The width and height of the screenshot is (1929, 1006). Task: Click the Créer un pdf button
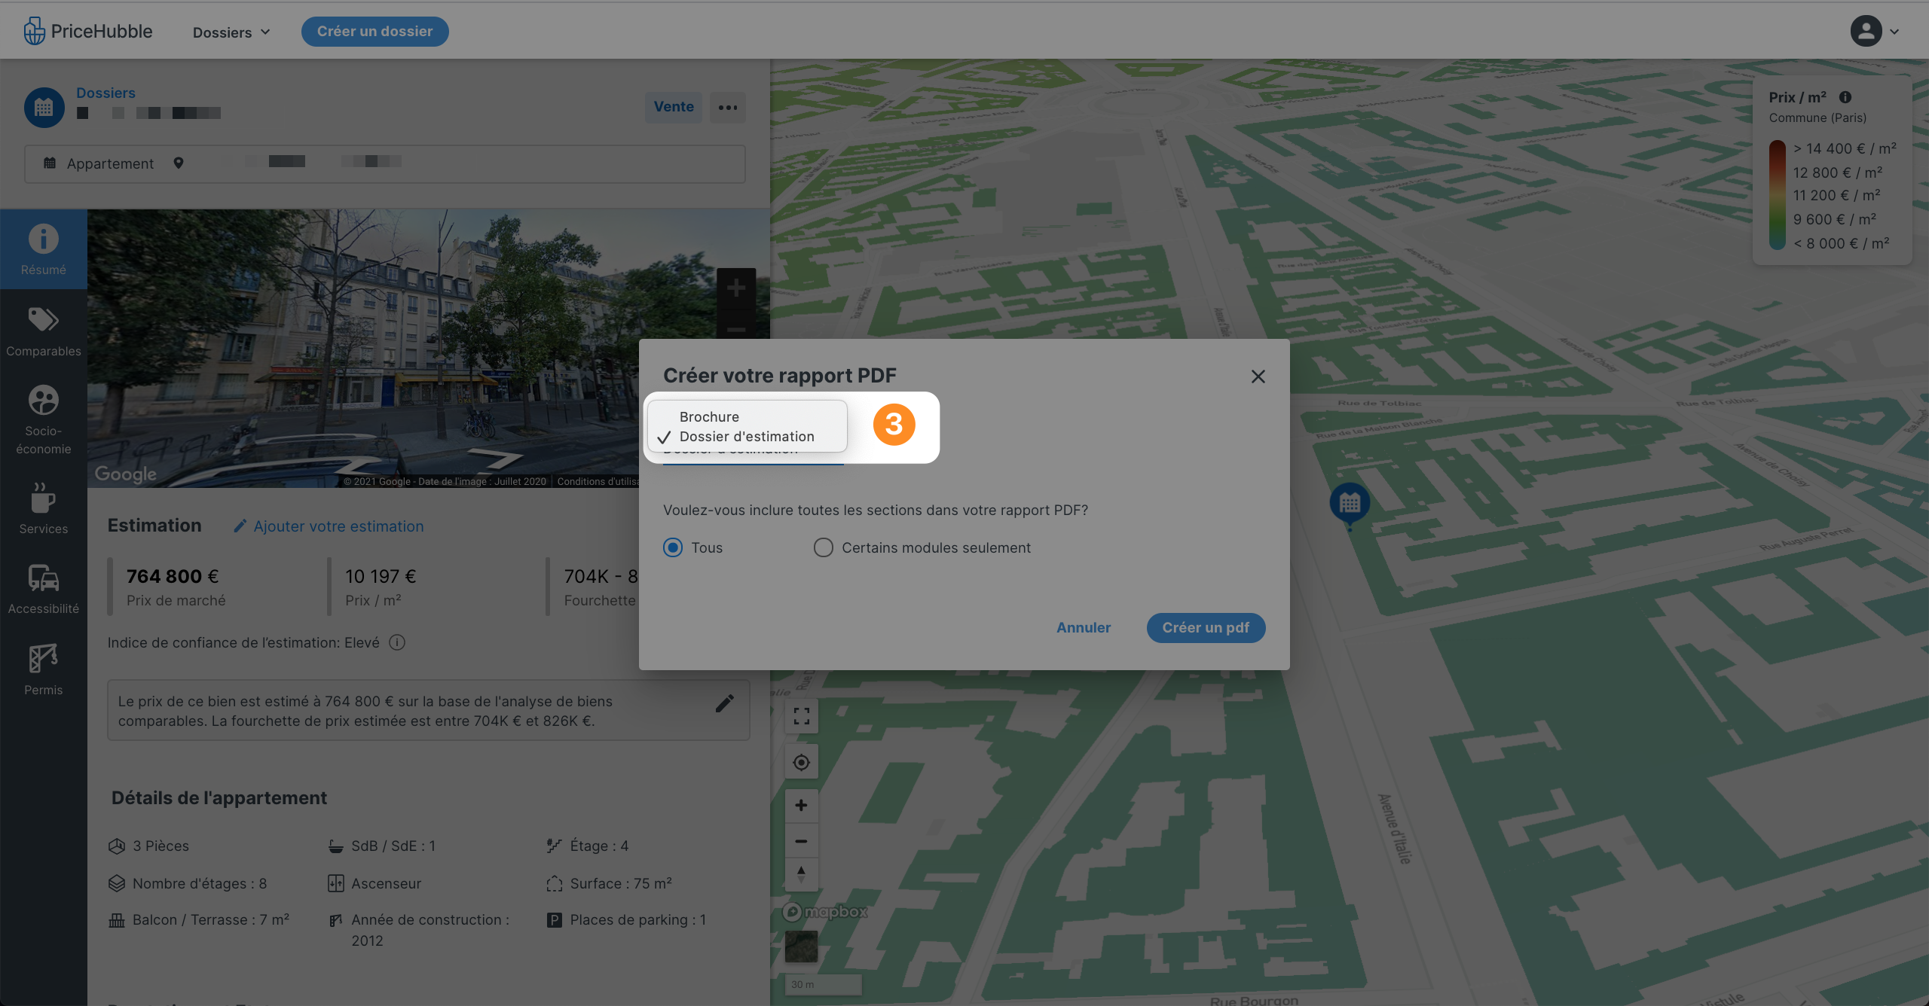1206,628
